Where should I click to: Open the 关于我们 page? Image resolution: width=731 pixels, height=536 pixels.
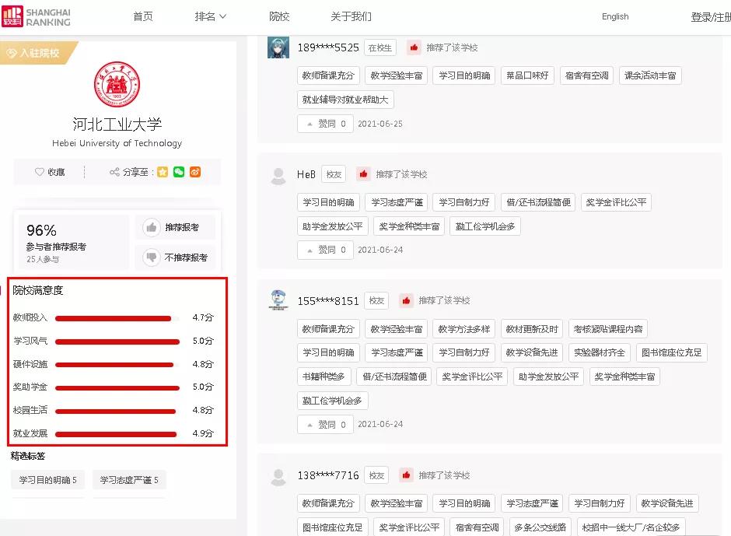pos(351,16)
